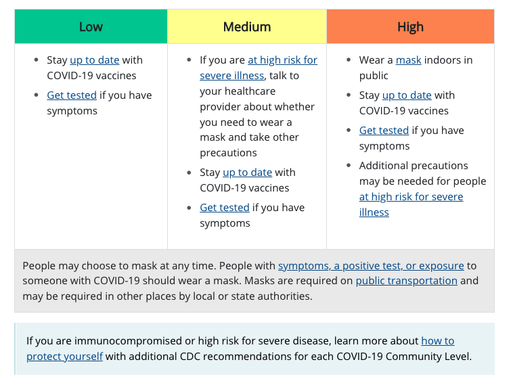Click the orange 'High' column header
511x383 pixels.
[x=410, y=27]
